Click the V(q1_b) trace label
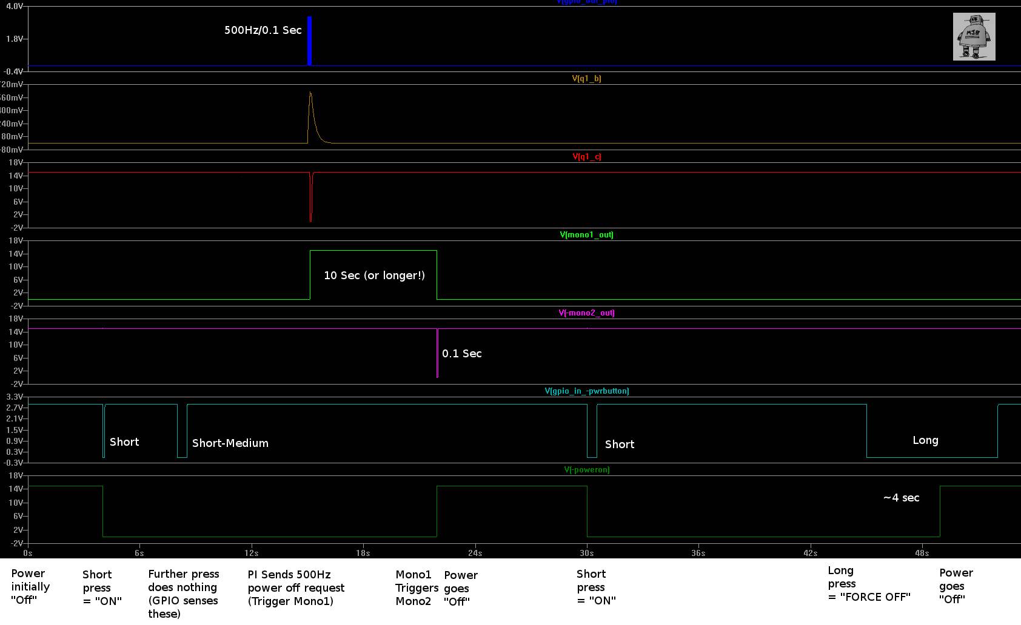The image size is (1021, 625). tap(586, 79)
